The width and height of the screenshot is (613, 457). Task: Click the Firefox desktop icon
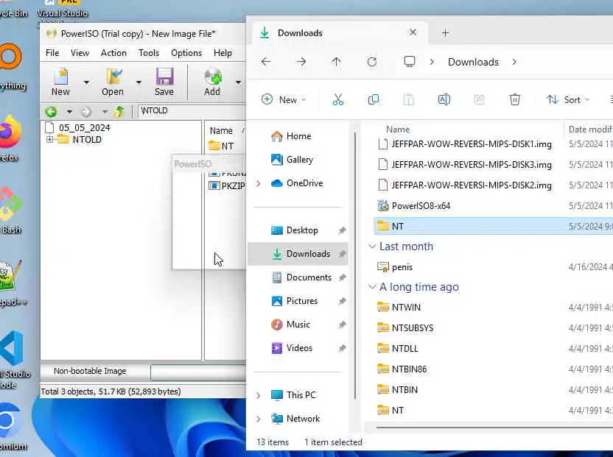tap(10, 131)
